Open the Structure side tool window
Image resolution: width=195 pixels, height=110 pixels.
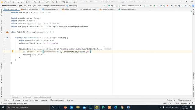click(2, 67)
